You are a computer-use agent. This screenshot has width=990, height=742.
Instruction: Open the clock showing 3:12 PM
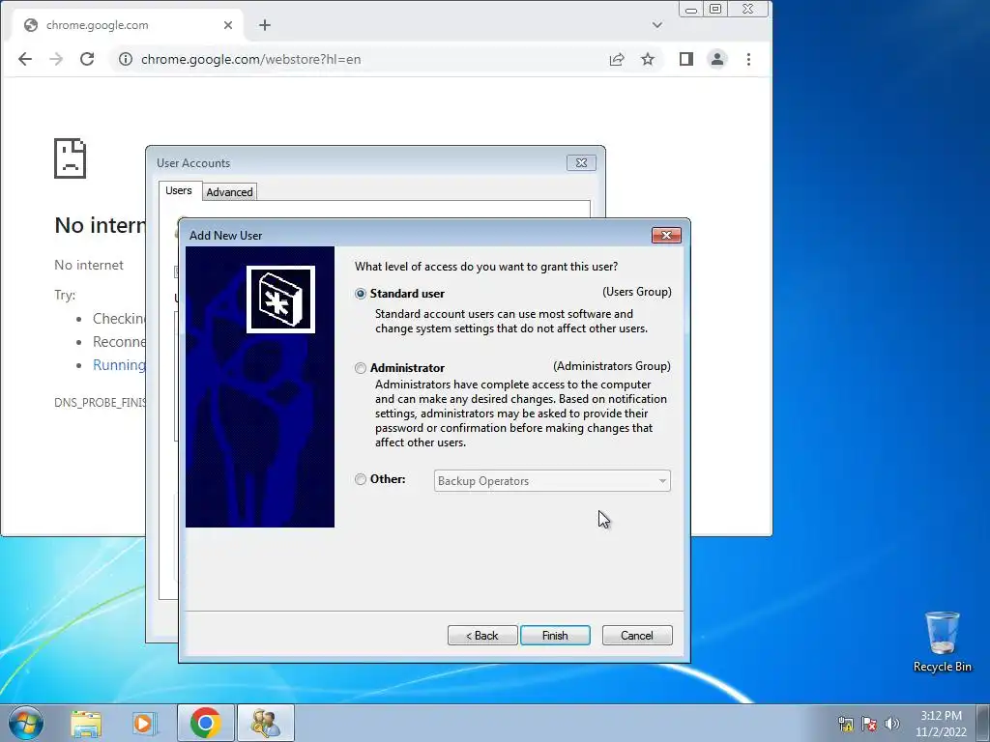click(x=941, y=724)
